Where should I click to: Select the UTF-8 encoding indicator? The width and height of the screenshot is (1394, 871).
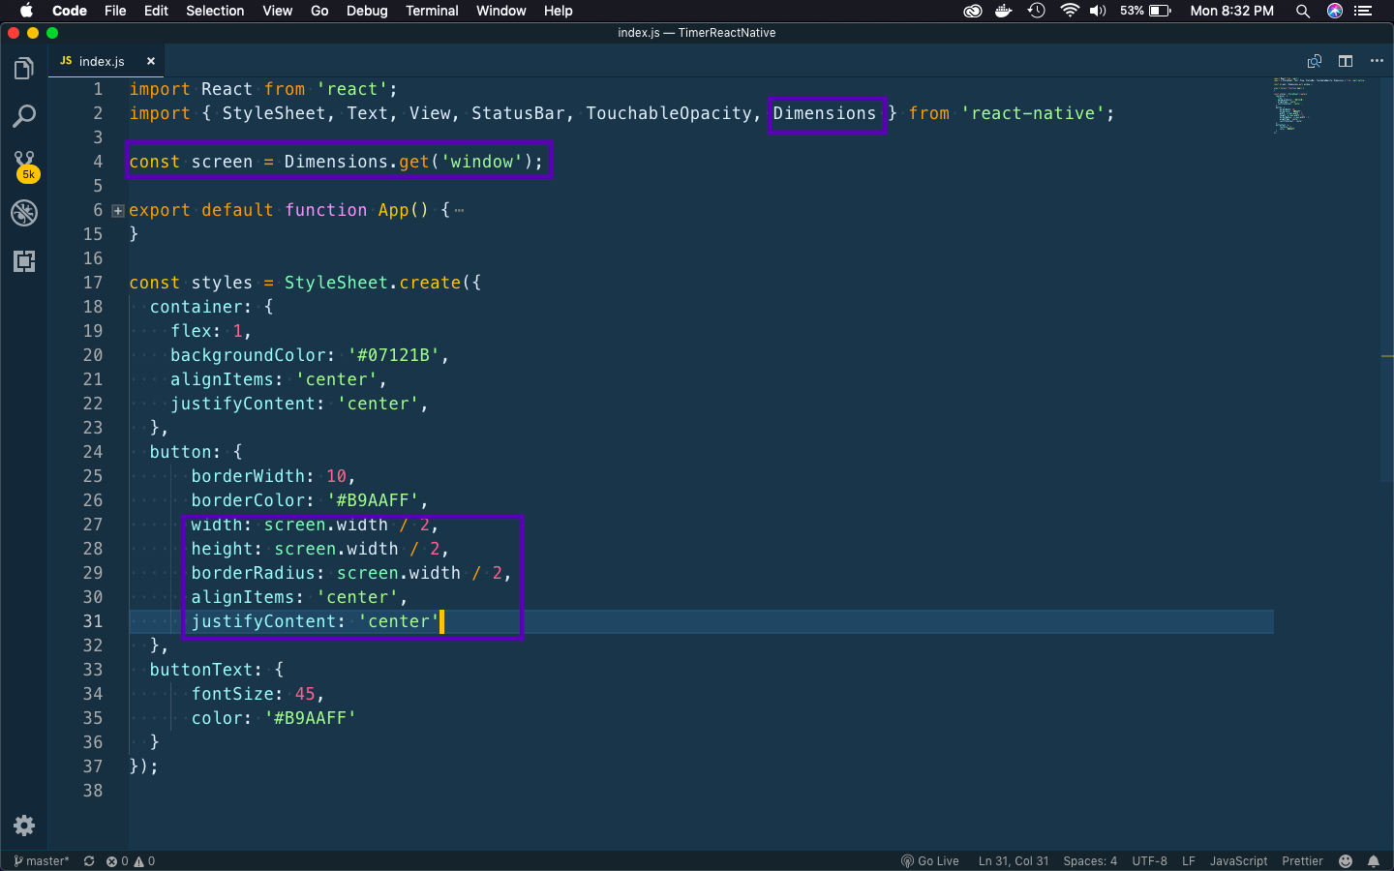pyautogui.click(x=1150, y=861)
